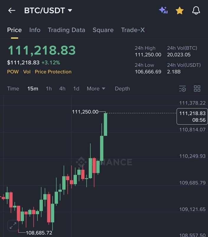This screenshot has width=208, height=237.
Task: Open the Trade-X tab
Action: [133, 30]
